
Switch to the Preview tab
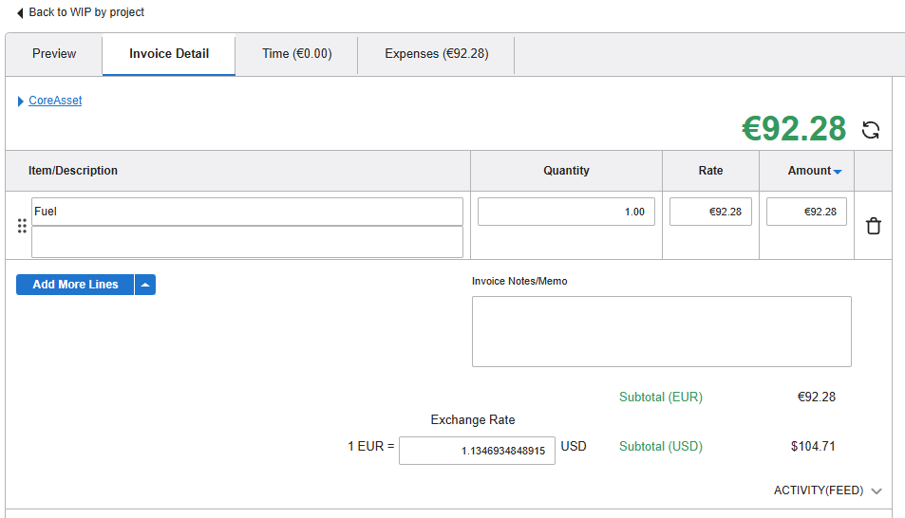click(x=54, y=54)
